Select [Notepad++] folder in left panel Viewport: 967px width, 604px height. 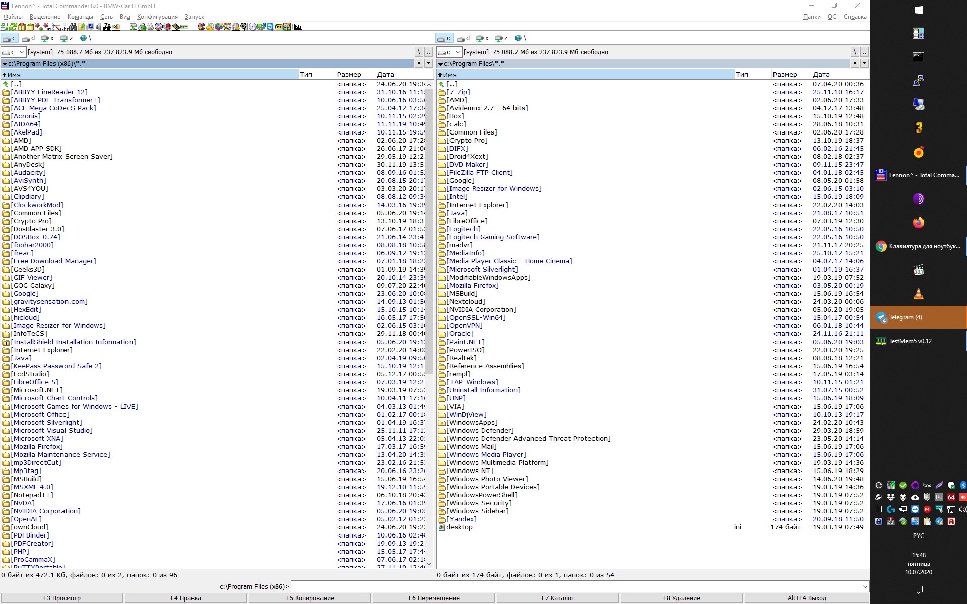[32, 495]
